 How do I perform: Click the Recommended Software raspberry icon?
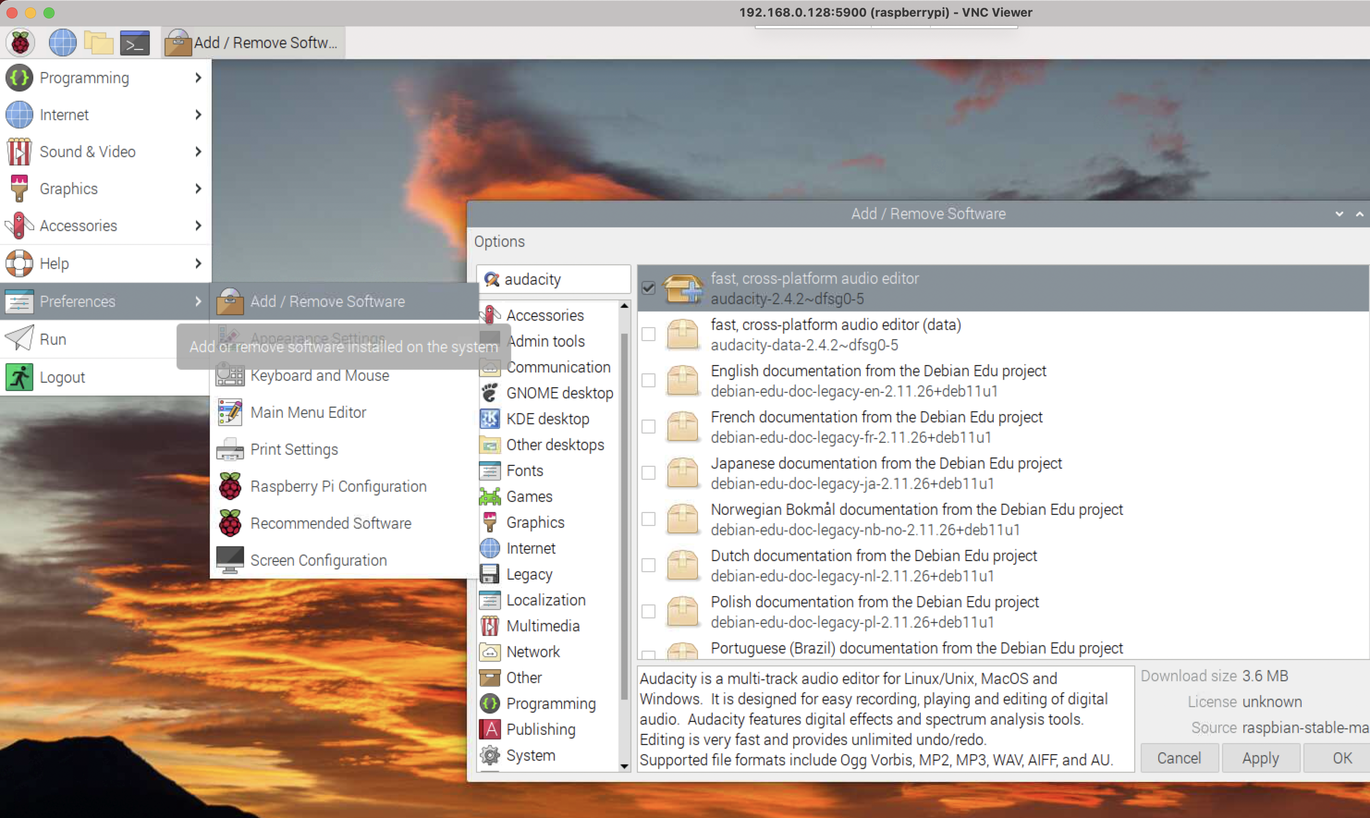pyautogui.click(x=230, y=523)
